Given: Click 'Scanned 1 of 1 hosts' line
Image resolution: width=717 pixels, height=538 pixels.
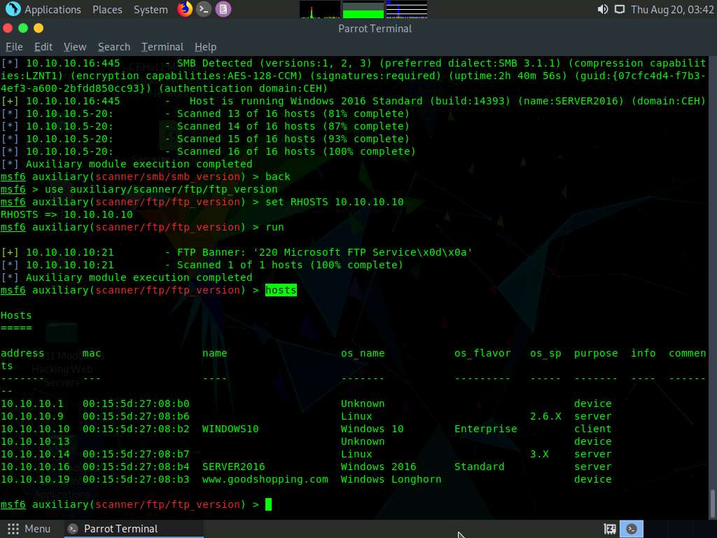Looking at the screenshot, I should [202, 265].
